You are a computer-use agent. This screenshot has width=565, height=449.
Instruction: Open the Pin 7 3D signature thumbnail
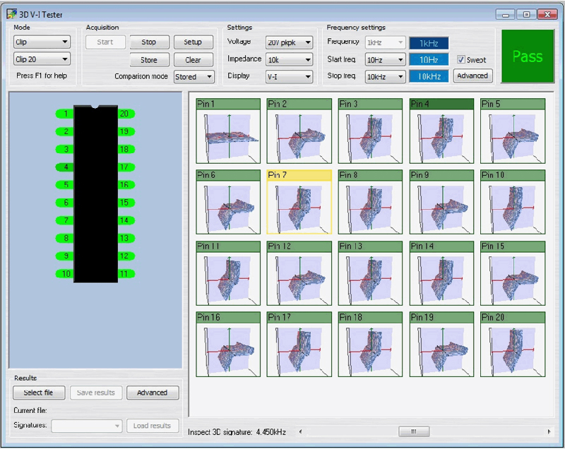299,208
